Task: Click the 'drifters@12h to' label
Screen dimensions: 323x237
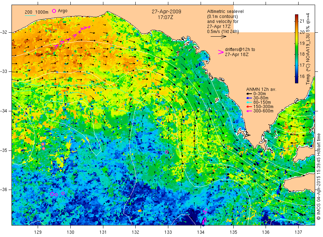Action: pyautogui.click(x=240, y=50)
